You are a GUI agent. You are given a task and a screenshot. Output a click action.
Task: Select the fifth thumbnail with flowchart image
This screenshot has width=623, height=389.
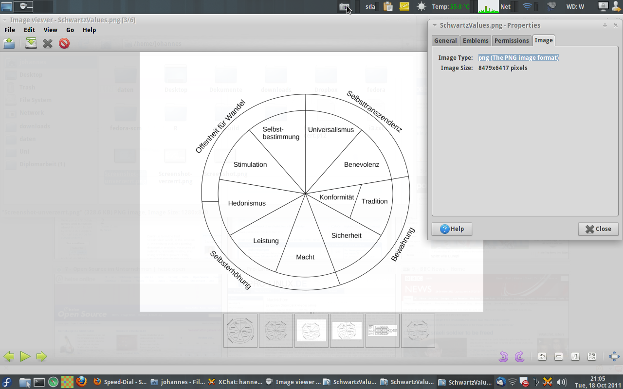coord(383,331)
